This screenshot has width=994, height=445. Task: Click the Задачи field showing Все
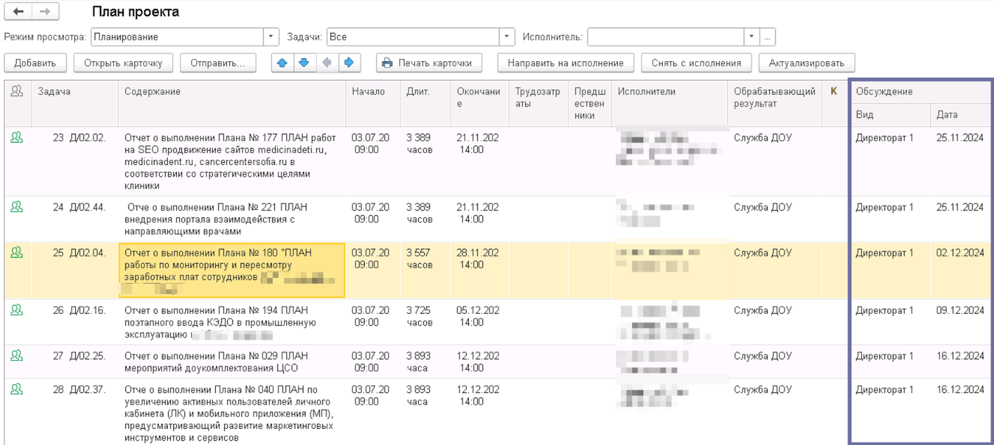click(413, 36)
